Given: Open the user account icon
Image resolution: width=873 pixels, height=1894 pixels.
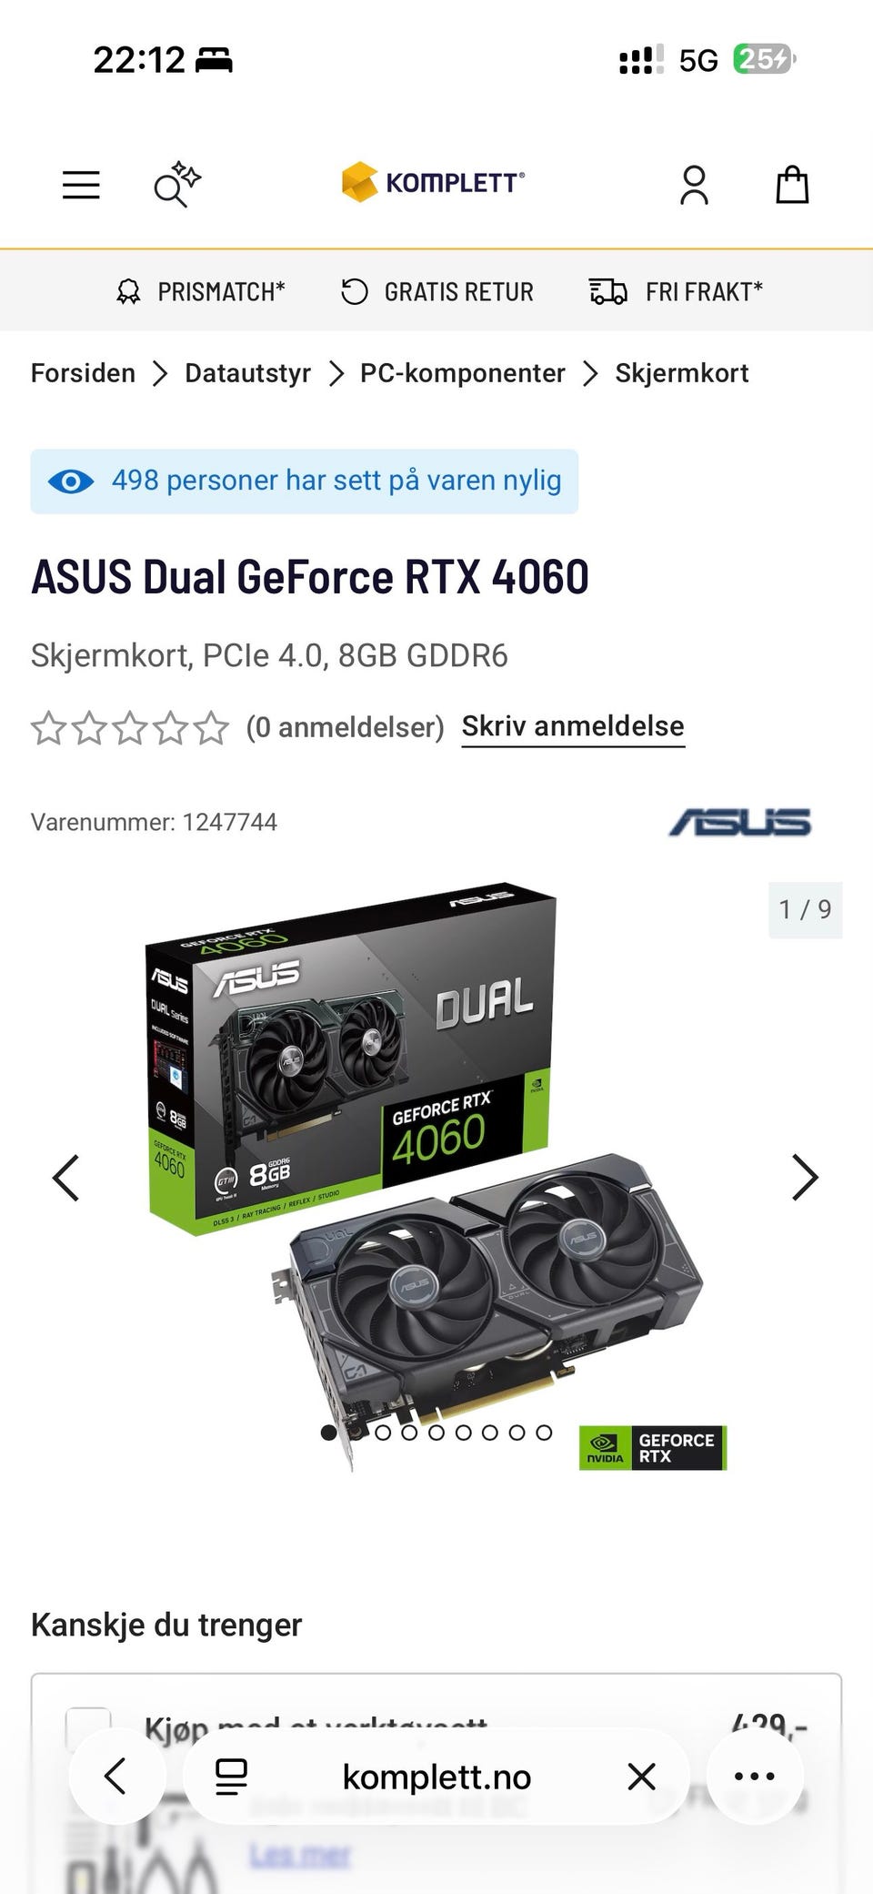Looking at the screenshot, I should [x=694, y=185].
